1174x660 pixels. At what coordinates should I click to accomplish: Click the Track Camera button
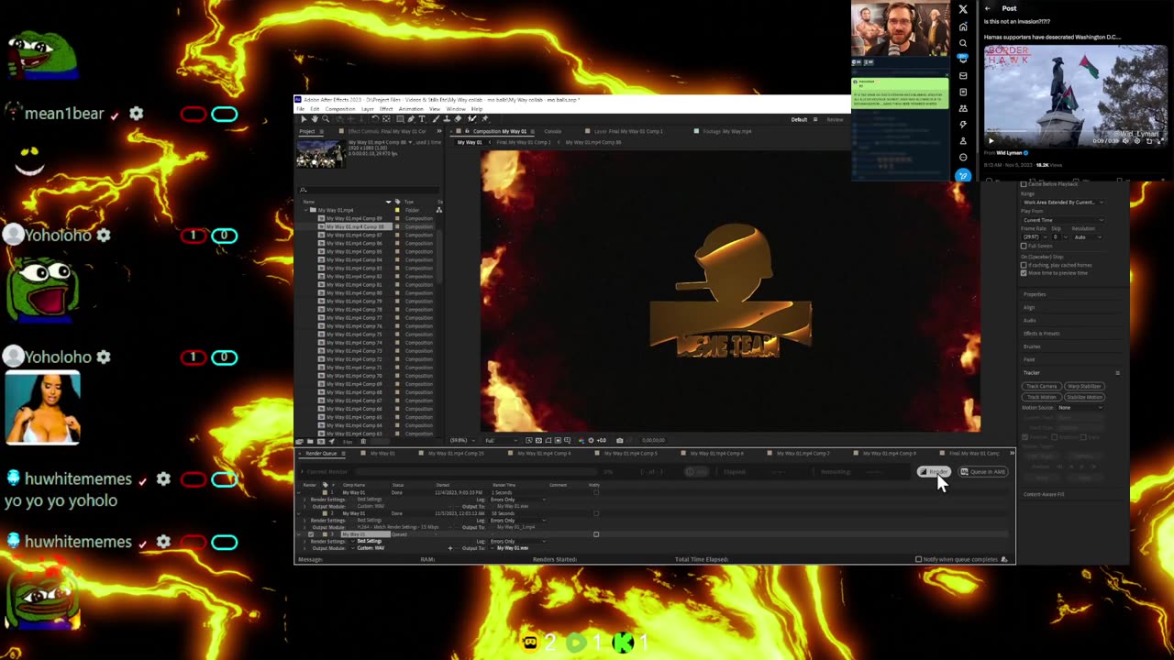(1041, 387)
